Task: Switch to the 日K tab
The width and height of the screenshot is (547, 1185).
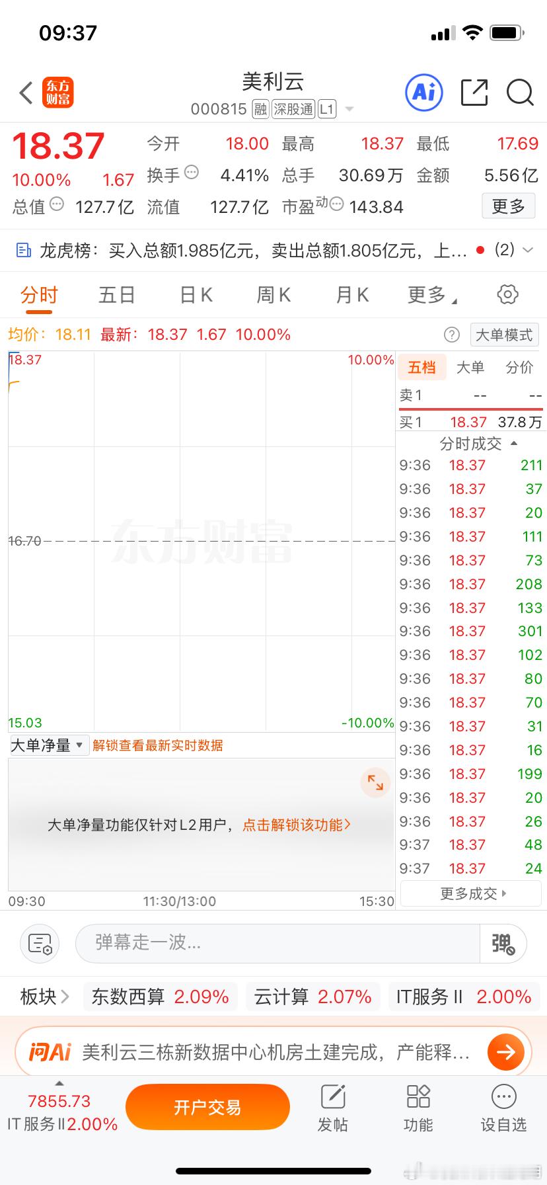Action: 196,295
